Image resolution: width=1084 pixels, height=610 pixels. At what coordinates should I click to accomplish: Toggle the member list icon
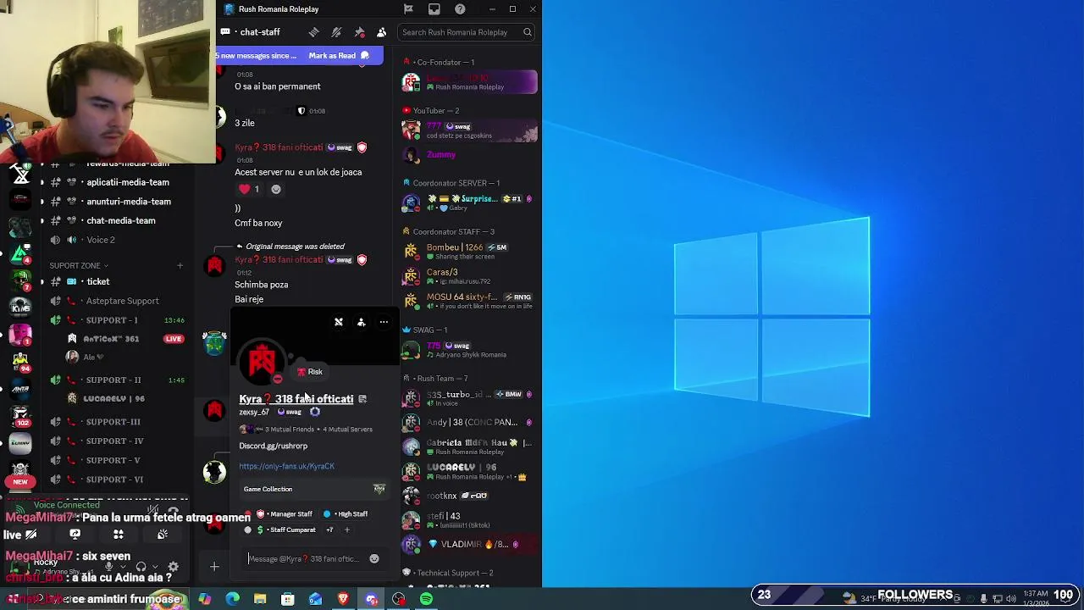381,32
